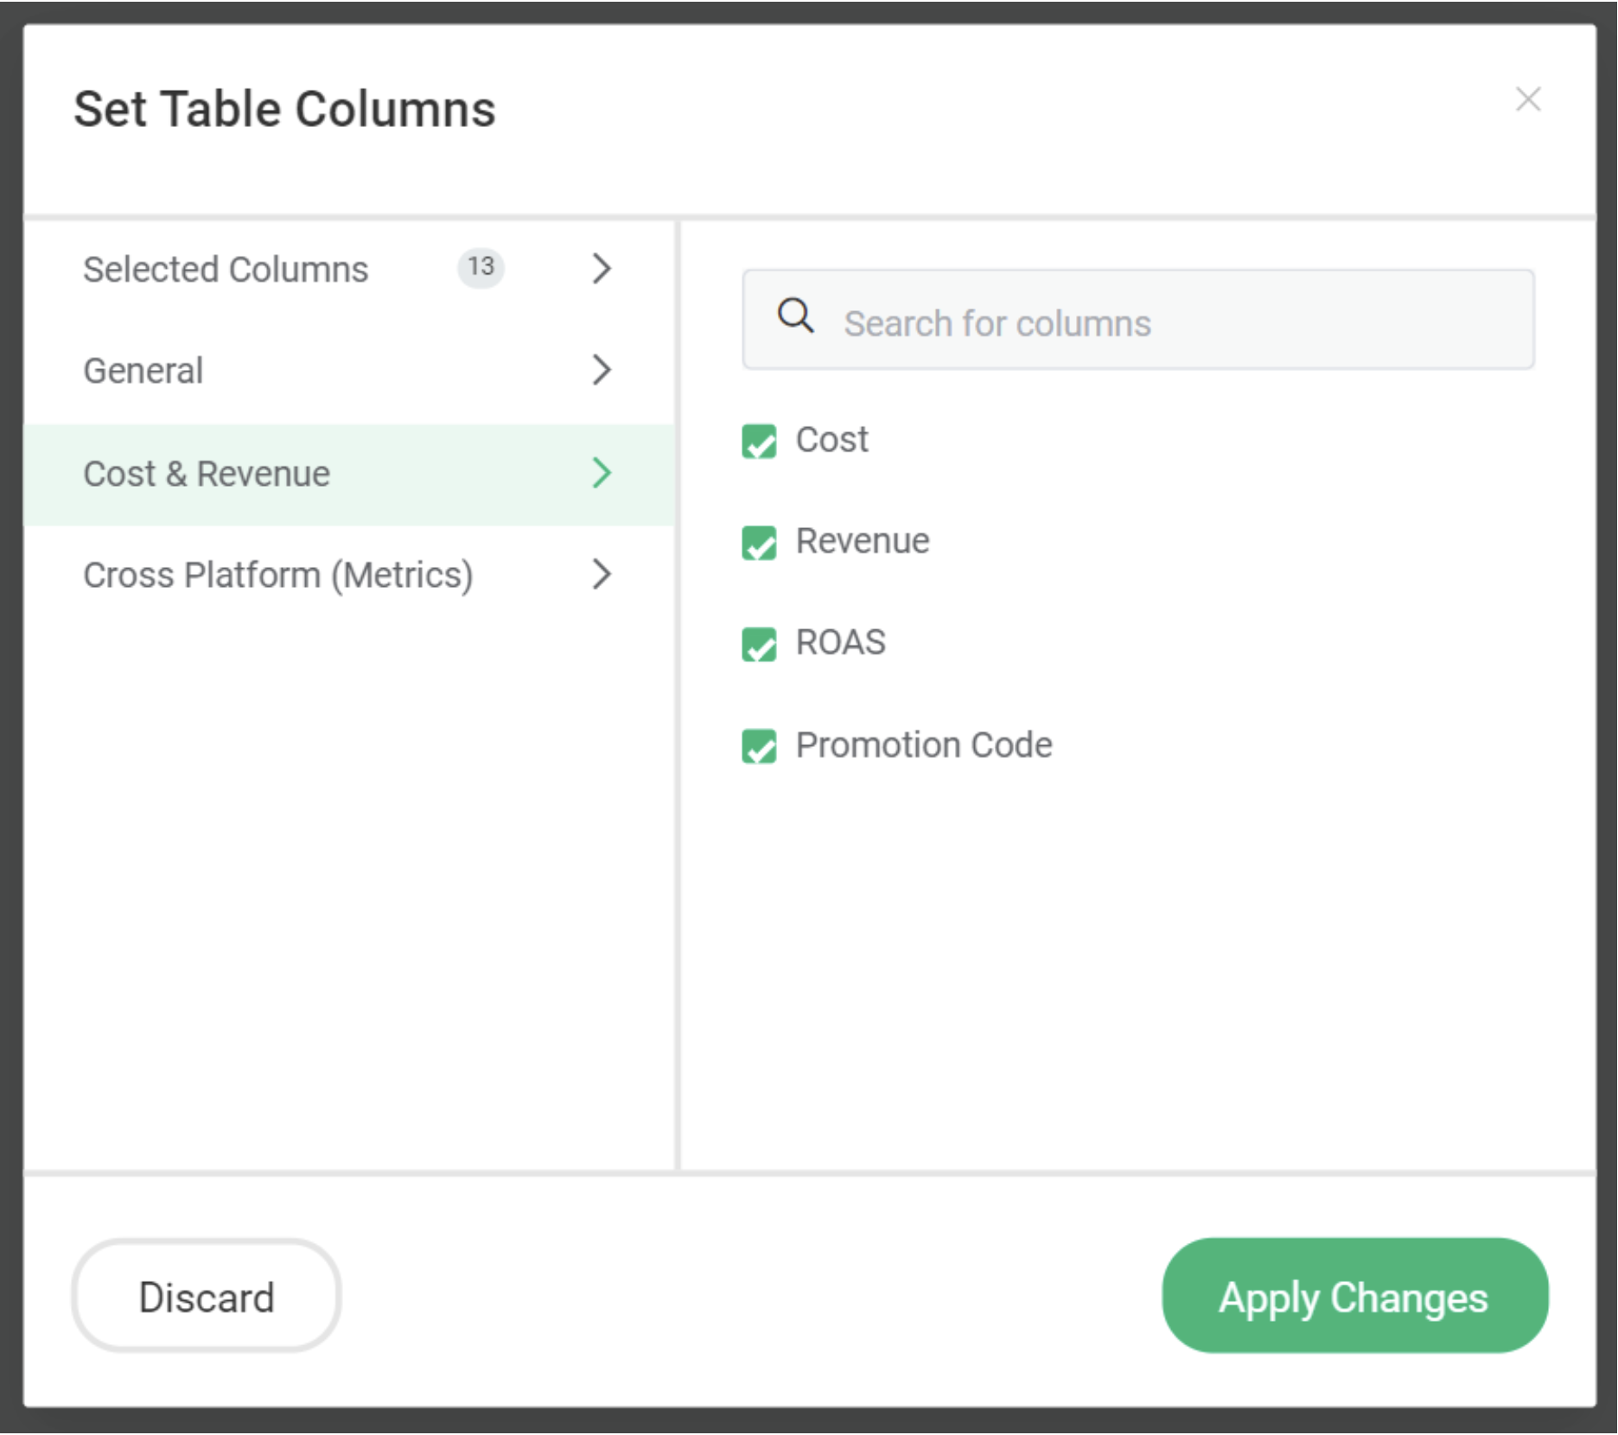The image size is (1618, 1435).
Task: Click the ROAS label text
Action: [x=840, y=643]
